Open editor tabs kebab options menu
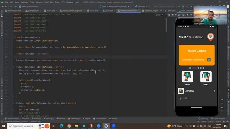The width and height of the screenshot is (230, 129). pyautogui.click(x=165, y=11)
